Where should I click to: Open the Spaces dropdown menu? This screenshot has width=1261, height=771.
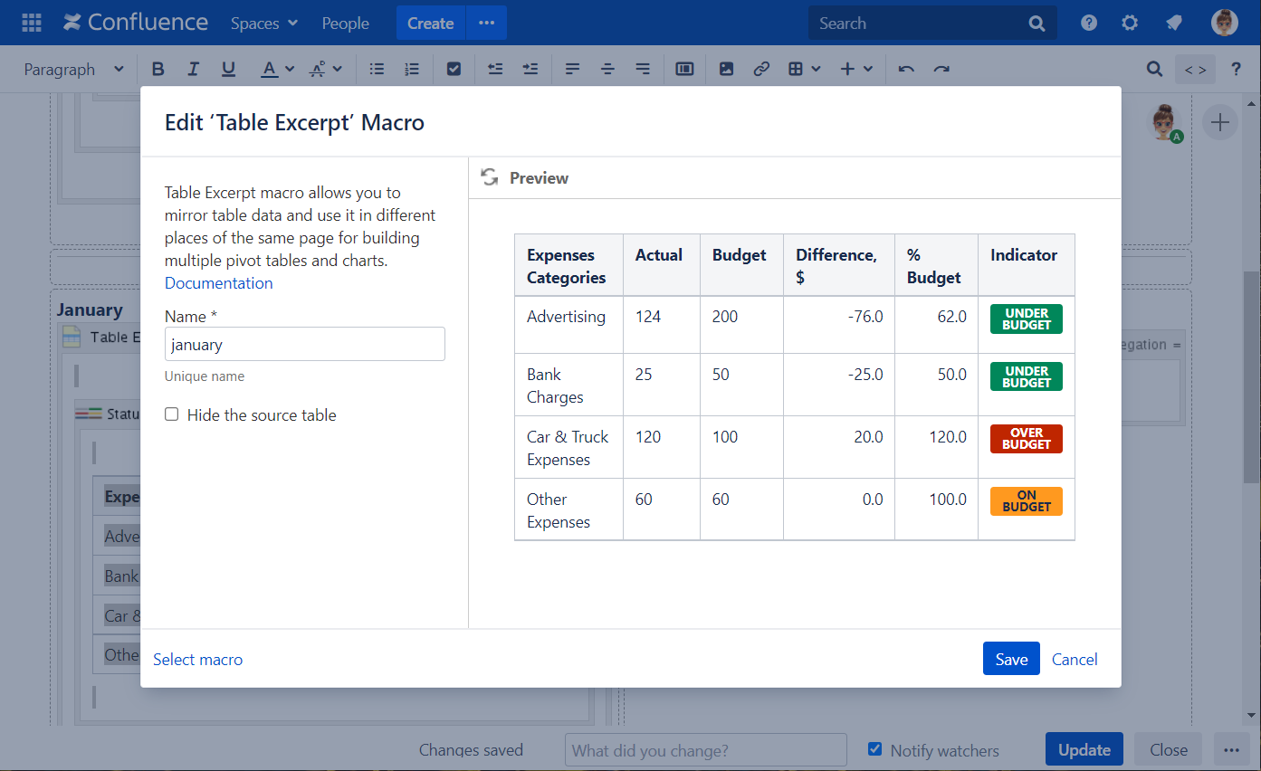pyautogui.click(x=263, y=24)
